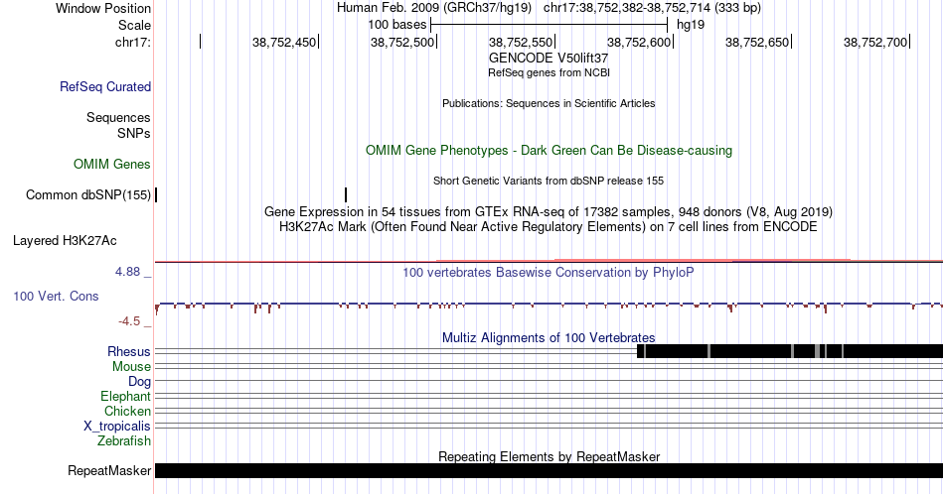Click the Sequences track label

118,117
